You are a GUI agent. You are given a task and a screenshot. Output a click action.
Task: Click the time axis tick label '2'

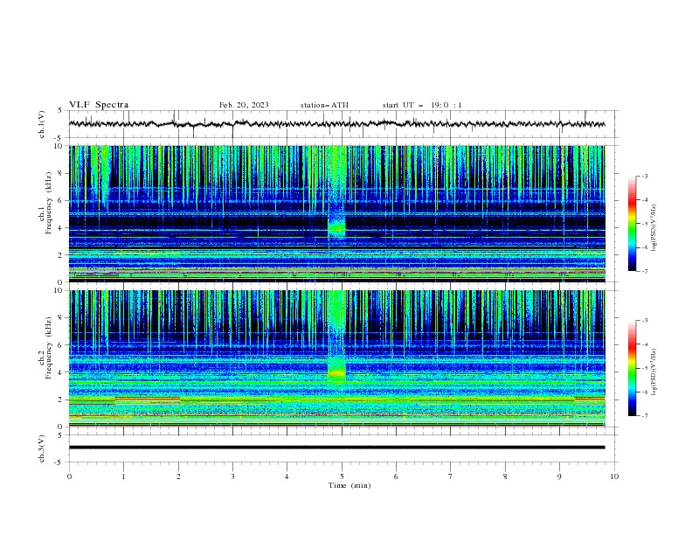coord(178,476)
